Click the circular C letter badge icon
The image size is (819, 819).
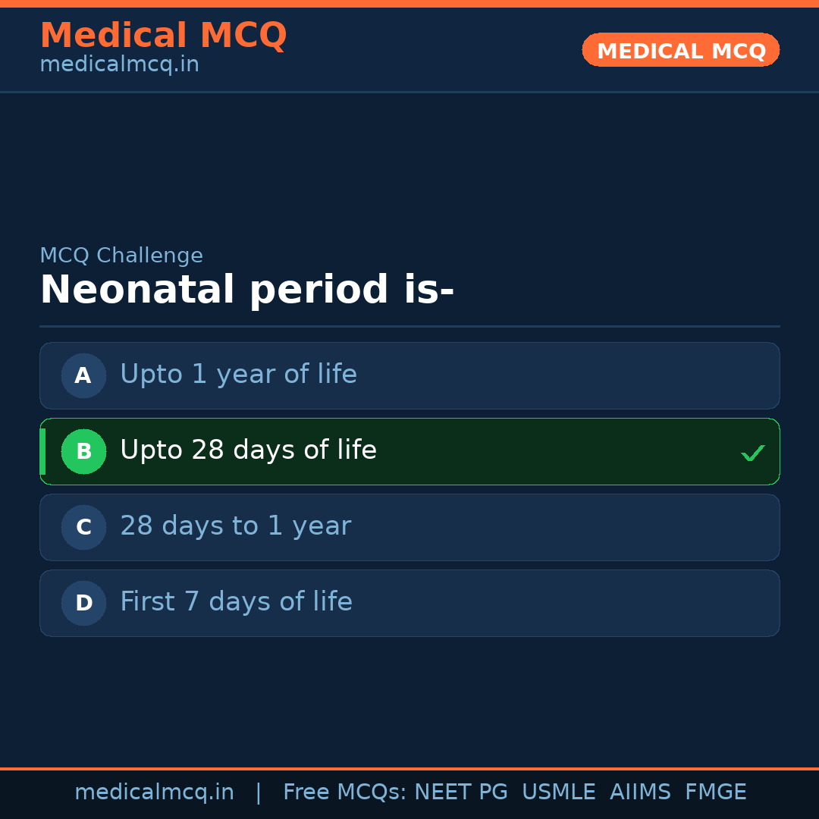click(x=83, y=527)
